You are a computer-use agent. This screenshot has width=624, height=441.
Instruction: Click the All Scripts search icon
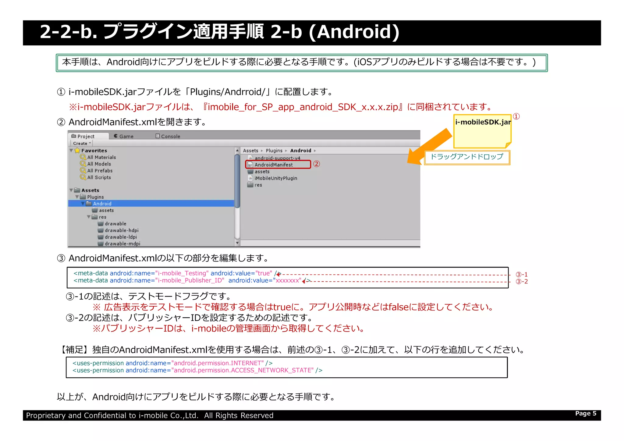(x=83, y=177)
